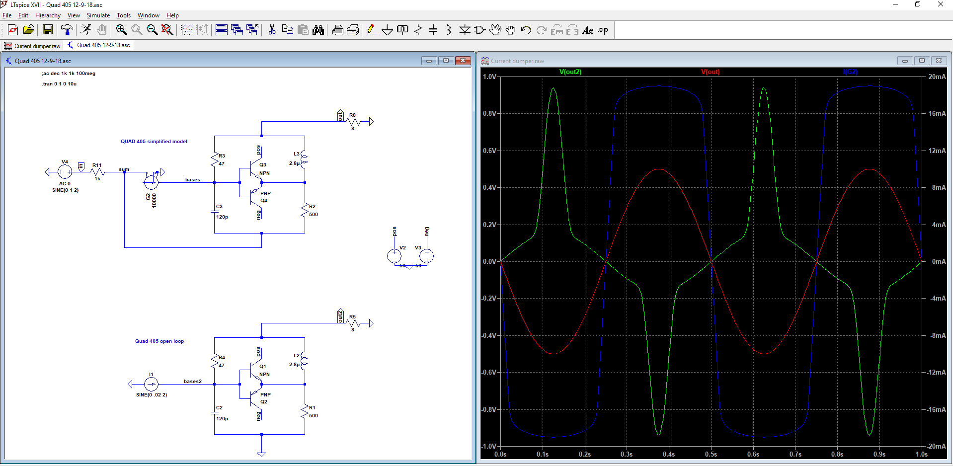This screenshot has width=953, height=466.
Task: Open Pick Visible Traces icon
Action: (x=187, y=30)
